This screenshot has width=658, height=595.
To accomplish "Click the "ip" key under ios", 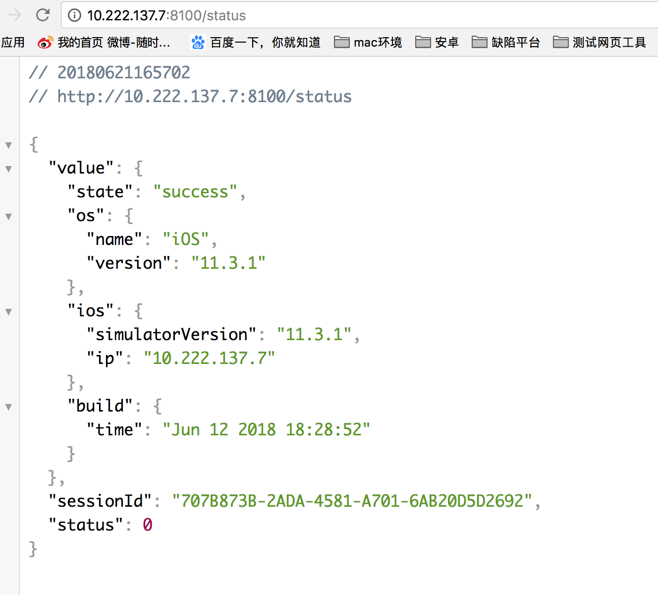I will (x=105, y=358).
